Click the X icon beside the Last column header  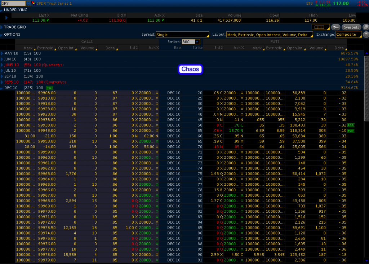coord(49,16)
